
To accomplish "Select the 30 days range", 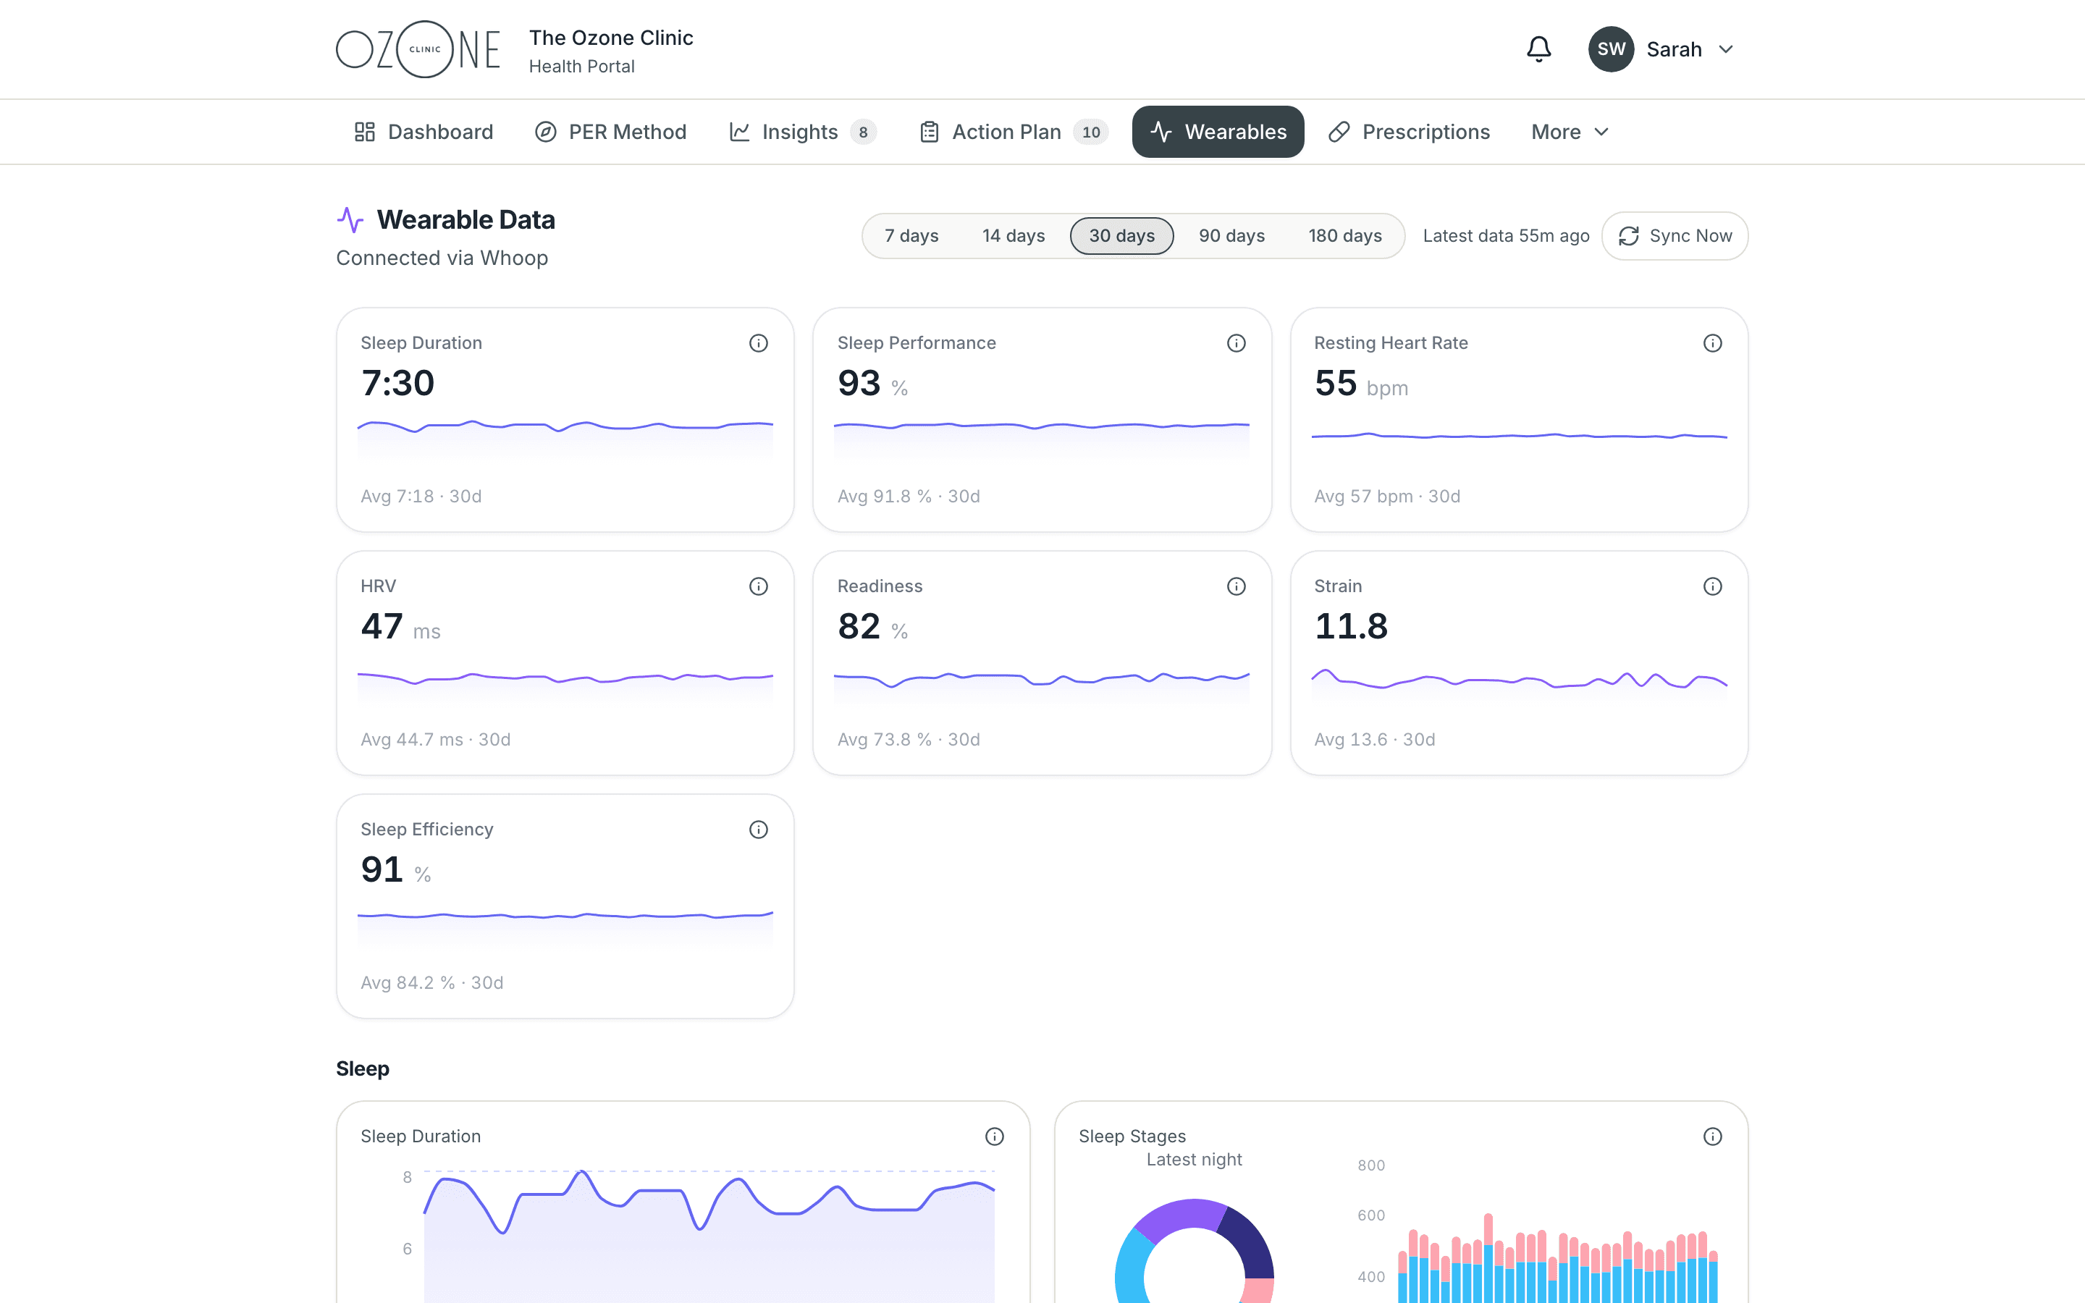I will (1121, 236).
